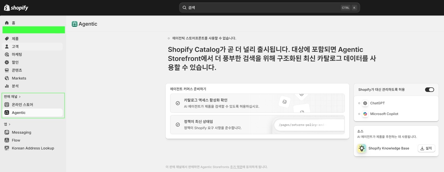Click the ChatGPT logo icon
This screenshot has width=444, height=172.
click(x=365, y=103)
